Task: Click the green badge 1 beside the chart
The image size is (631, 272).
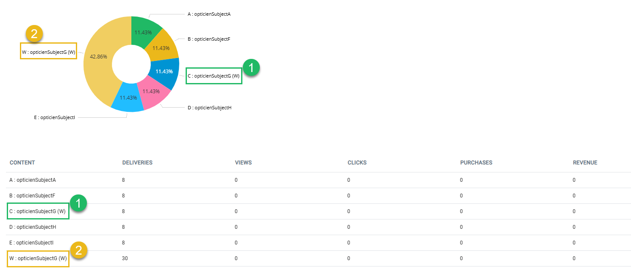Action: (x=251, y=68)
